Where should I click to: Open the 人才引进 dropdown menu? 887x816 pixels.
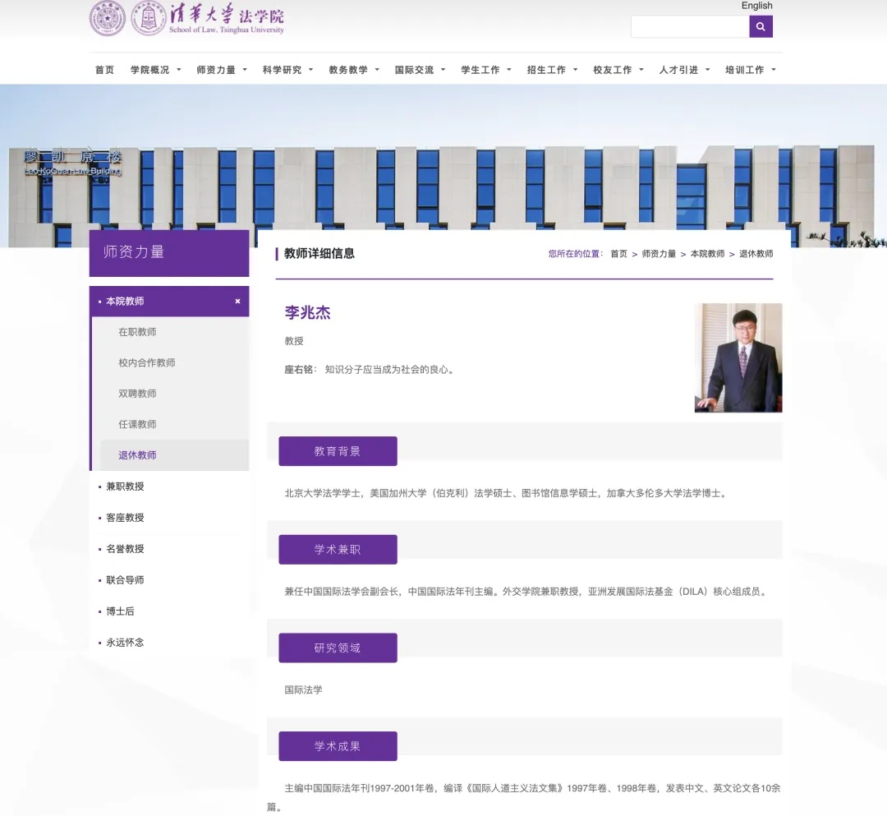[x=679, y=70]
